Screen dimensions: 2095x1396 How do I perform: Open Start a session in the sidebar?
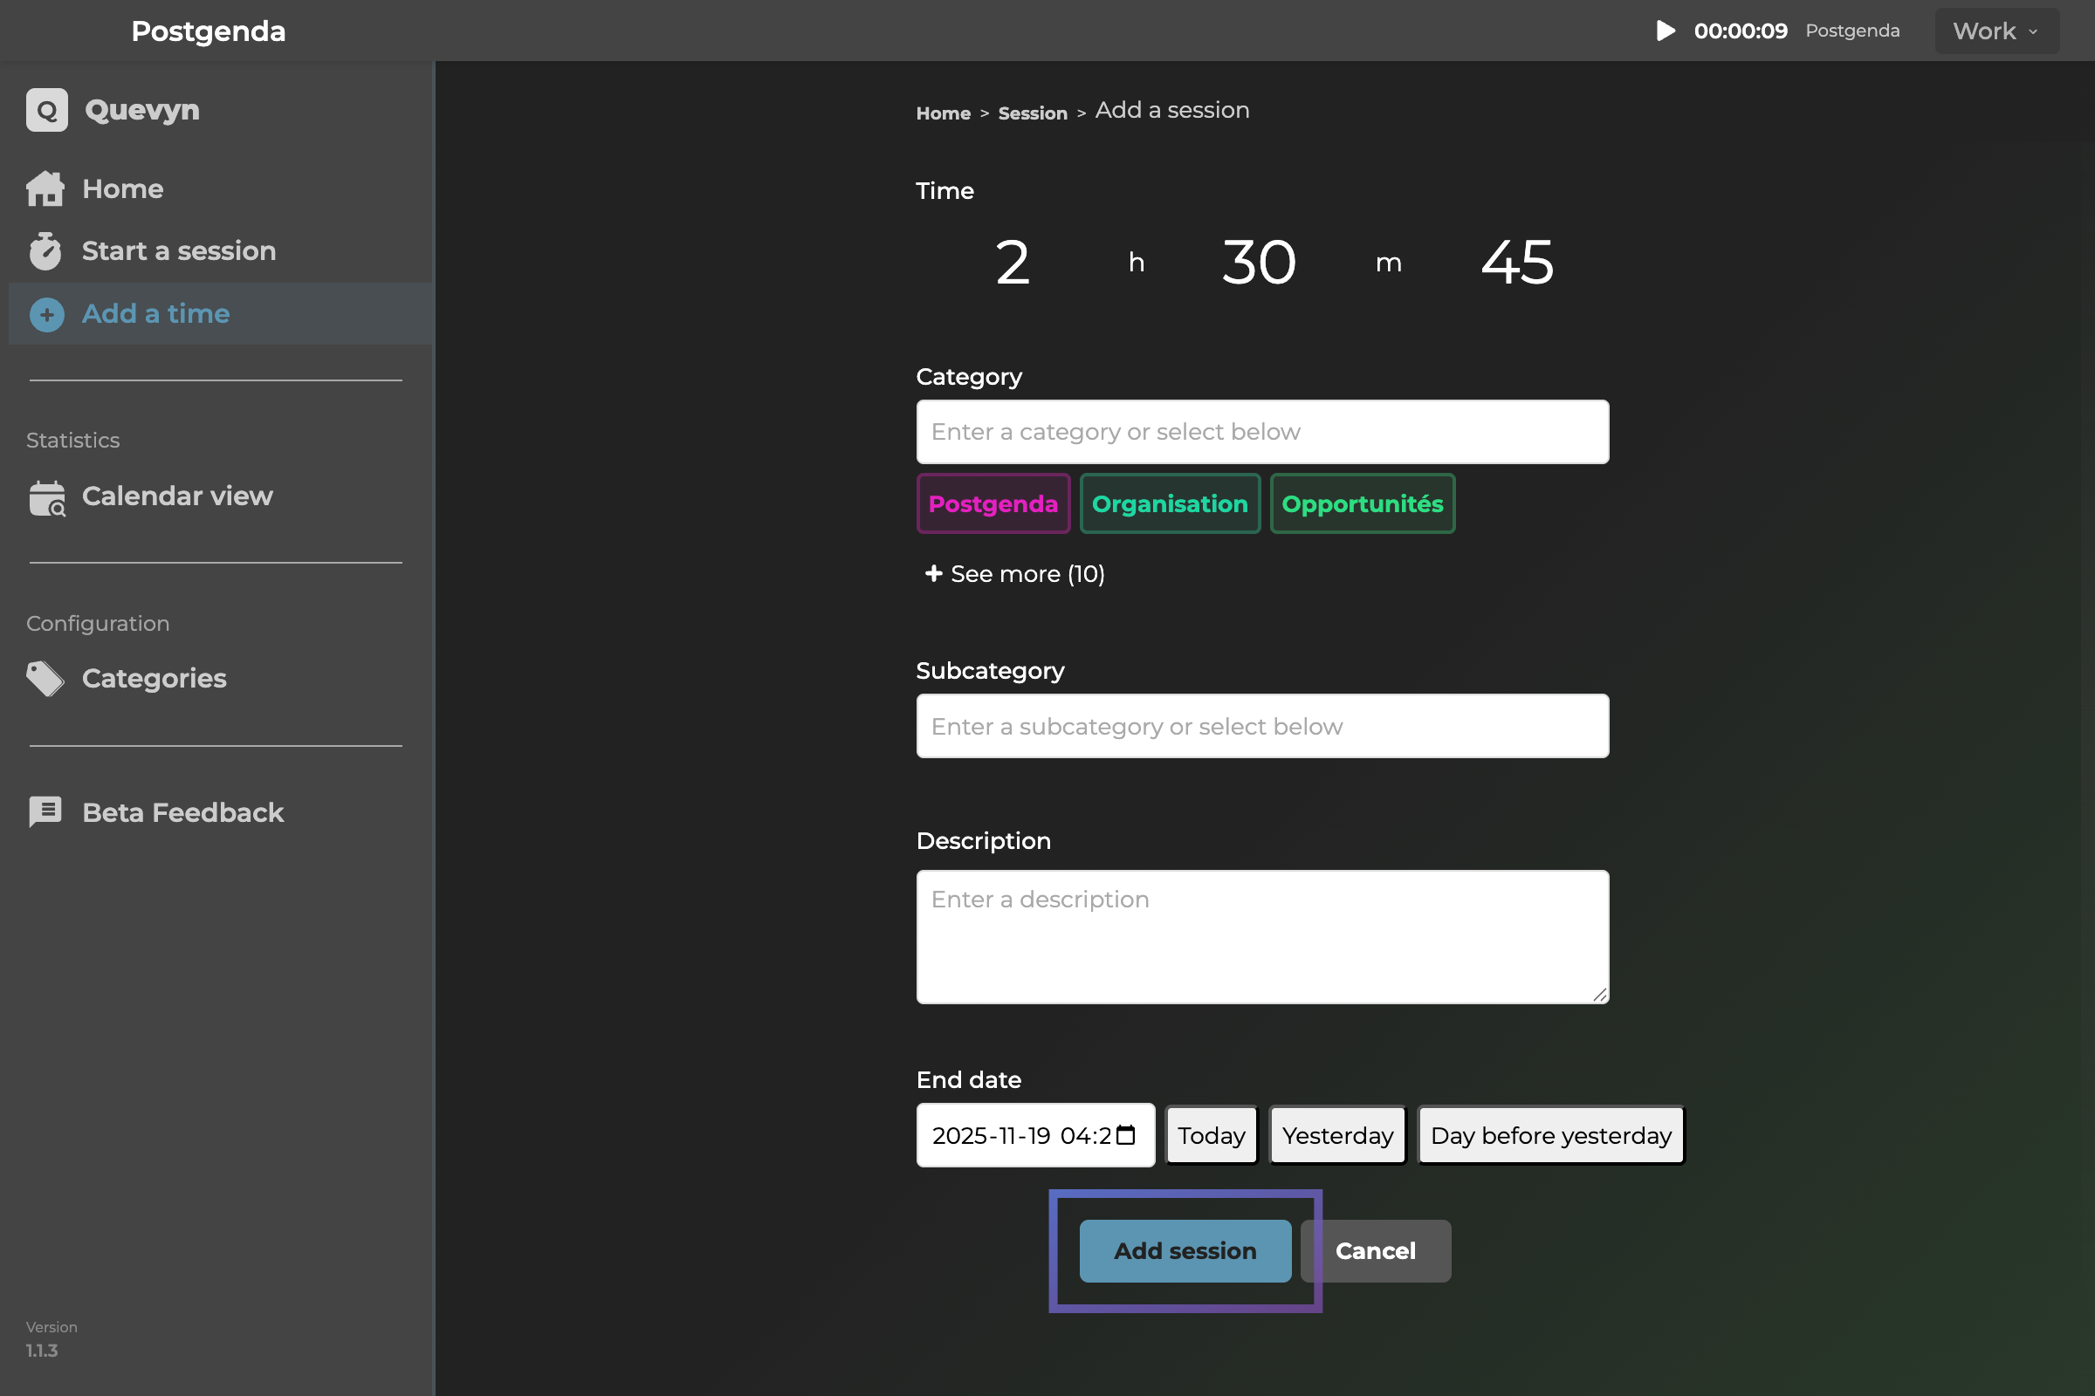tap(220, 251)
